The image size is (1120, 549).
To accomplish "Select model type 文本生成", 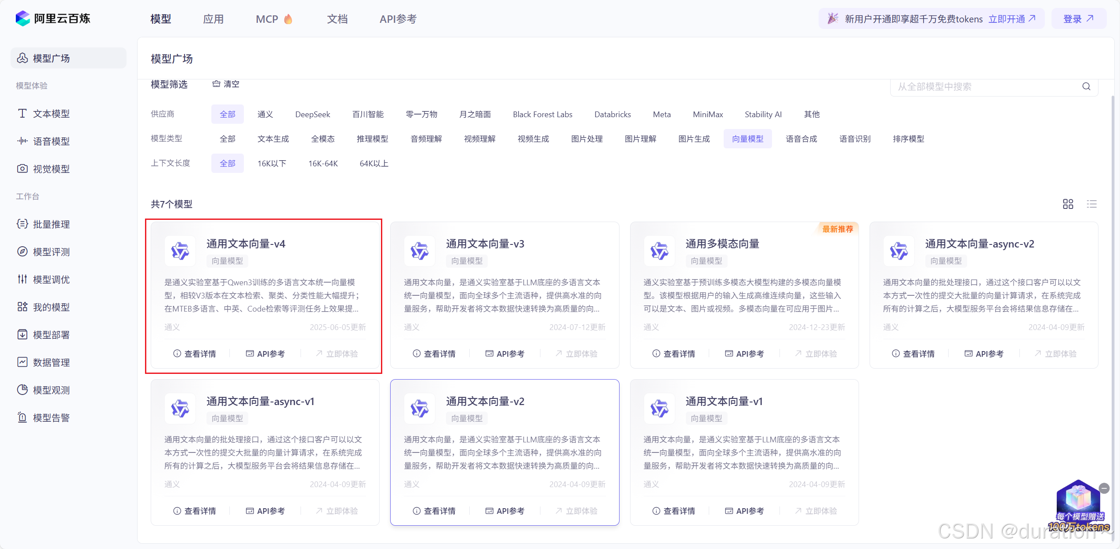I will [x=273, y=139].
